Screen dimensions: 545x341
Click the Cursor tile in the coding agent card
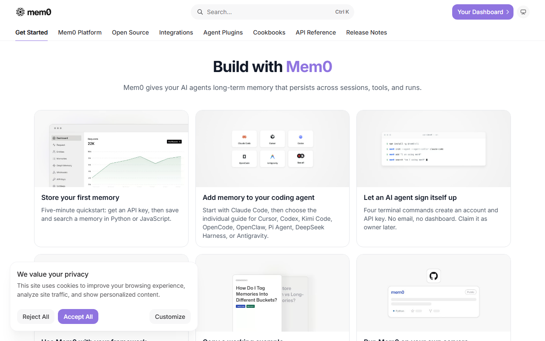[272, 139]
